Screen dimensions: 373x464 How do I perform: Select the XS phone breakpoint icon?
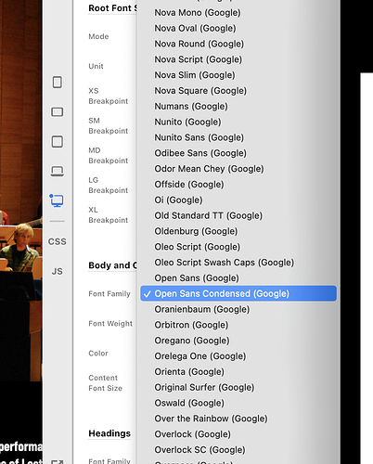(x=58, y=83)
